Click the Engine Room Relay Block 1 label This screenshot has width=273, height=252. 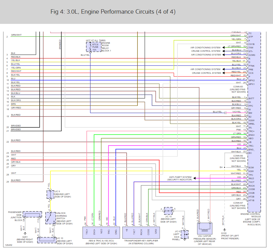pyautogui.click(x=106, y=47)
